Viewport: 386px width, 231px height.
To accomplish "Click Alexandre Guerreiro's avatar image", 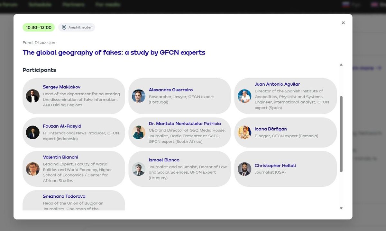I will 139,96.
